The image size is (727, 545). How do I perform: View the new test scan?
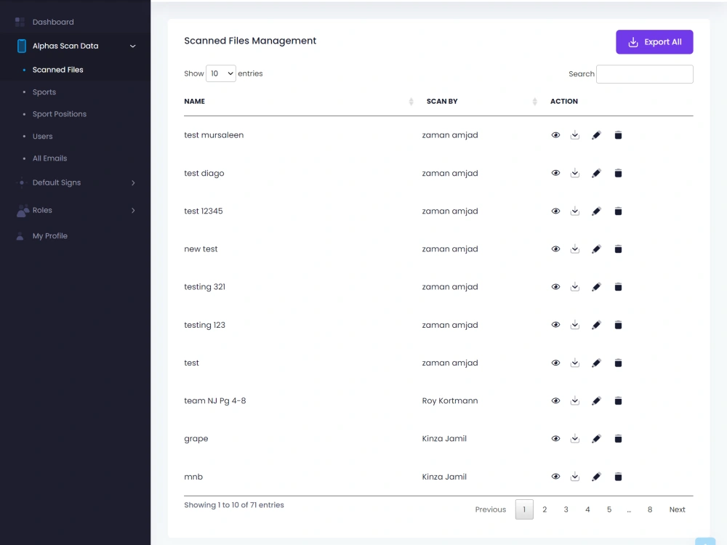pos(555,249)
